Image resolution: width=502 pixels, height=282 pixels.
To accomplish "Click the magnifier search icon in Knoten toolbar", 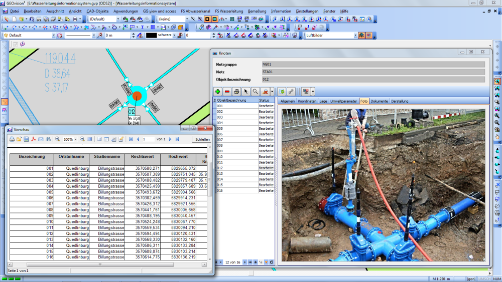I will coord(255,92).
